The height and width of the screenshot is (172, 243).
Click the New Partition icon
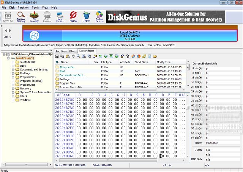coord(60,17)
